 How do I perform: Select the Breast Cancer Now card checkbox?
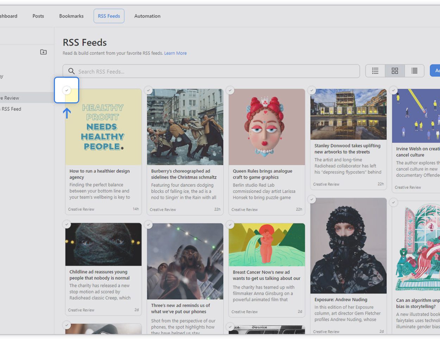[230, 224]
